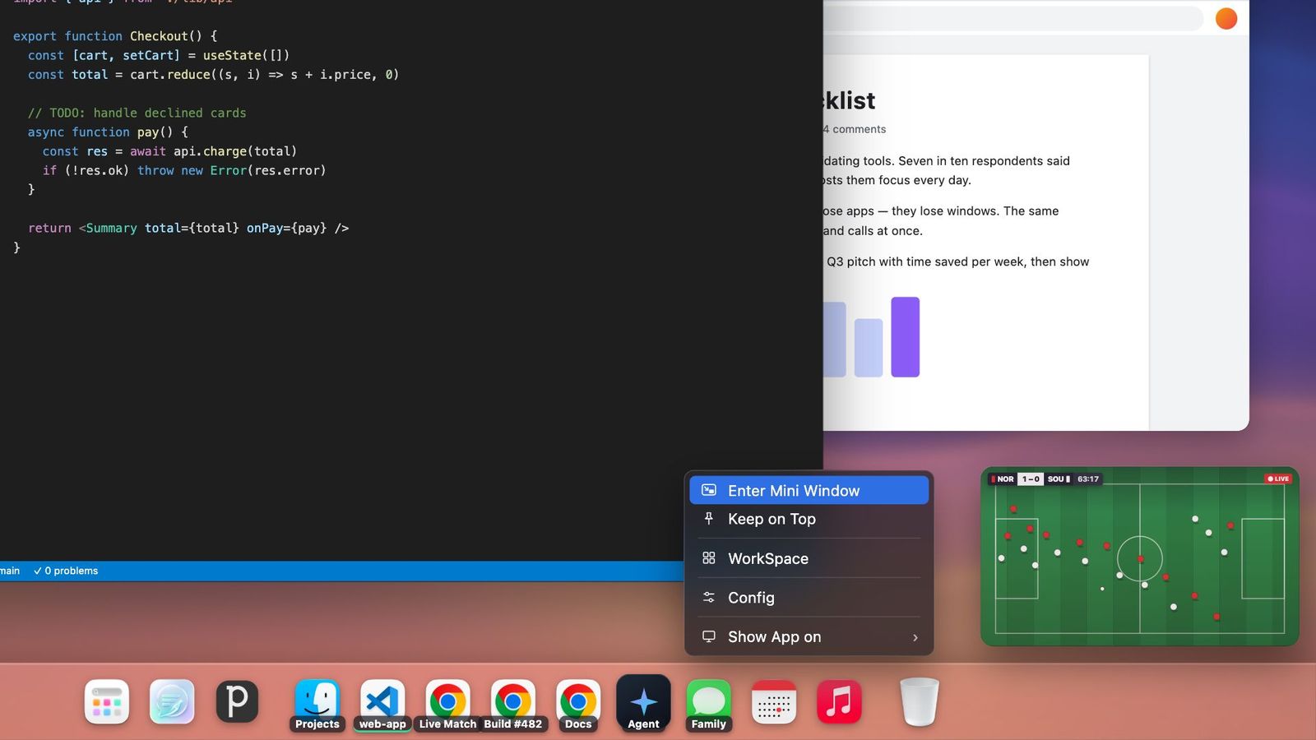Click the const total reduce line
1316x740 pixels.
coord(213,75)
